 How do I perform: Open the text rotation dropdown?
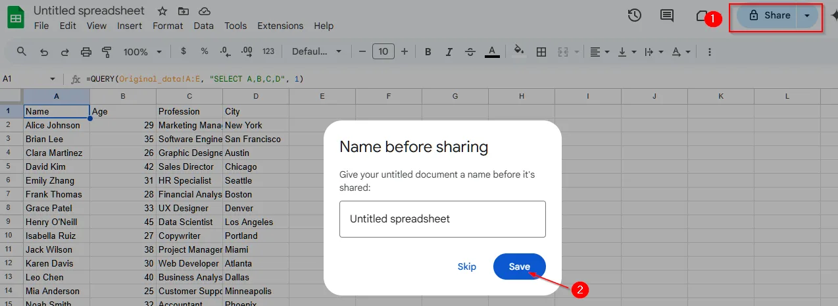click(x=682, y=51)
